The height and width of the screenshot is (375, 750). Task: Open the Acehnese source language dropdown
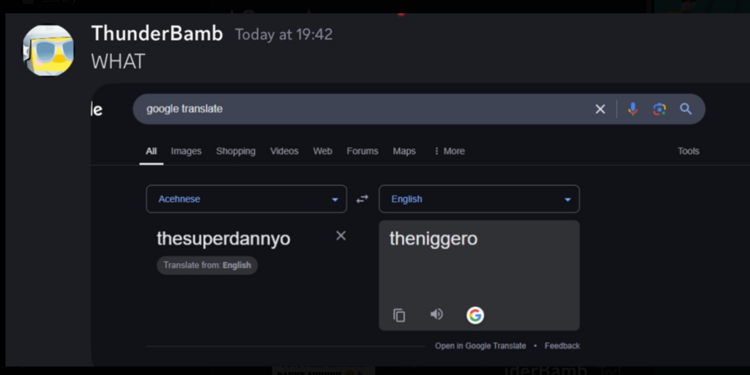click(x=246, y=199)
